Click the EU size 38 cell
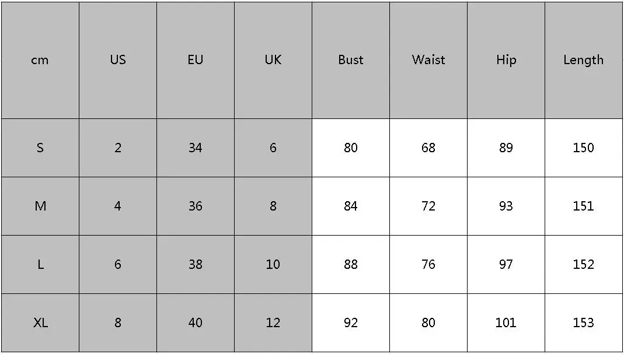The image size is (624, 354). click(x=196, y=265)
